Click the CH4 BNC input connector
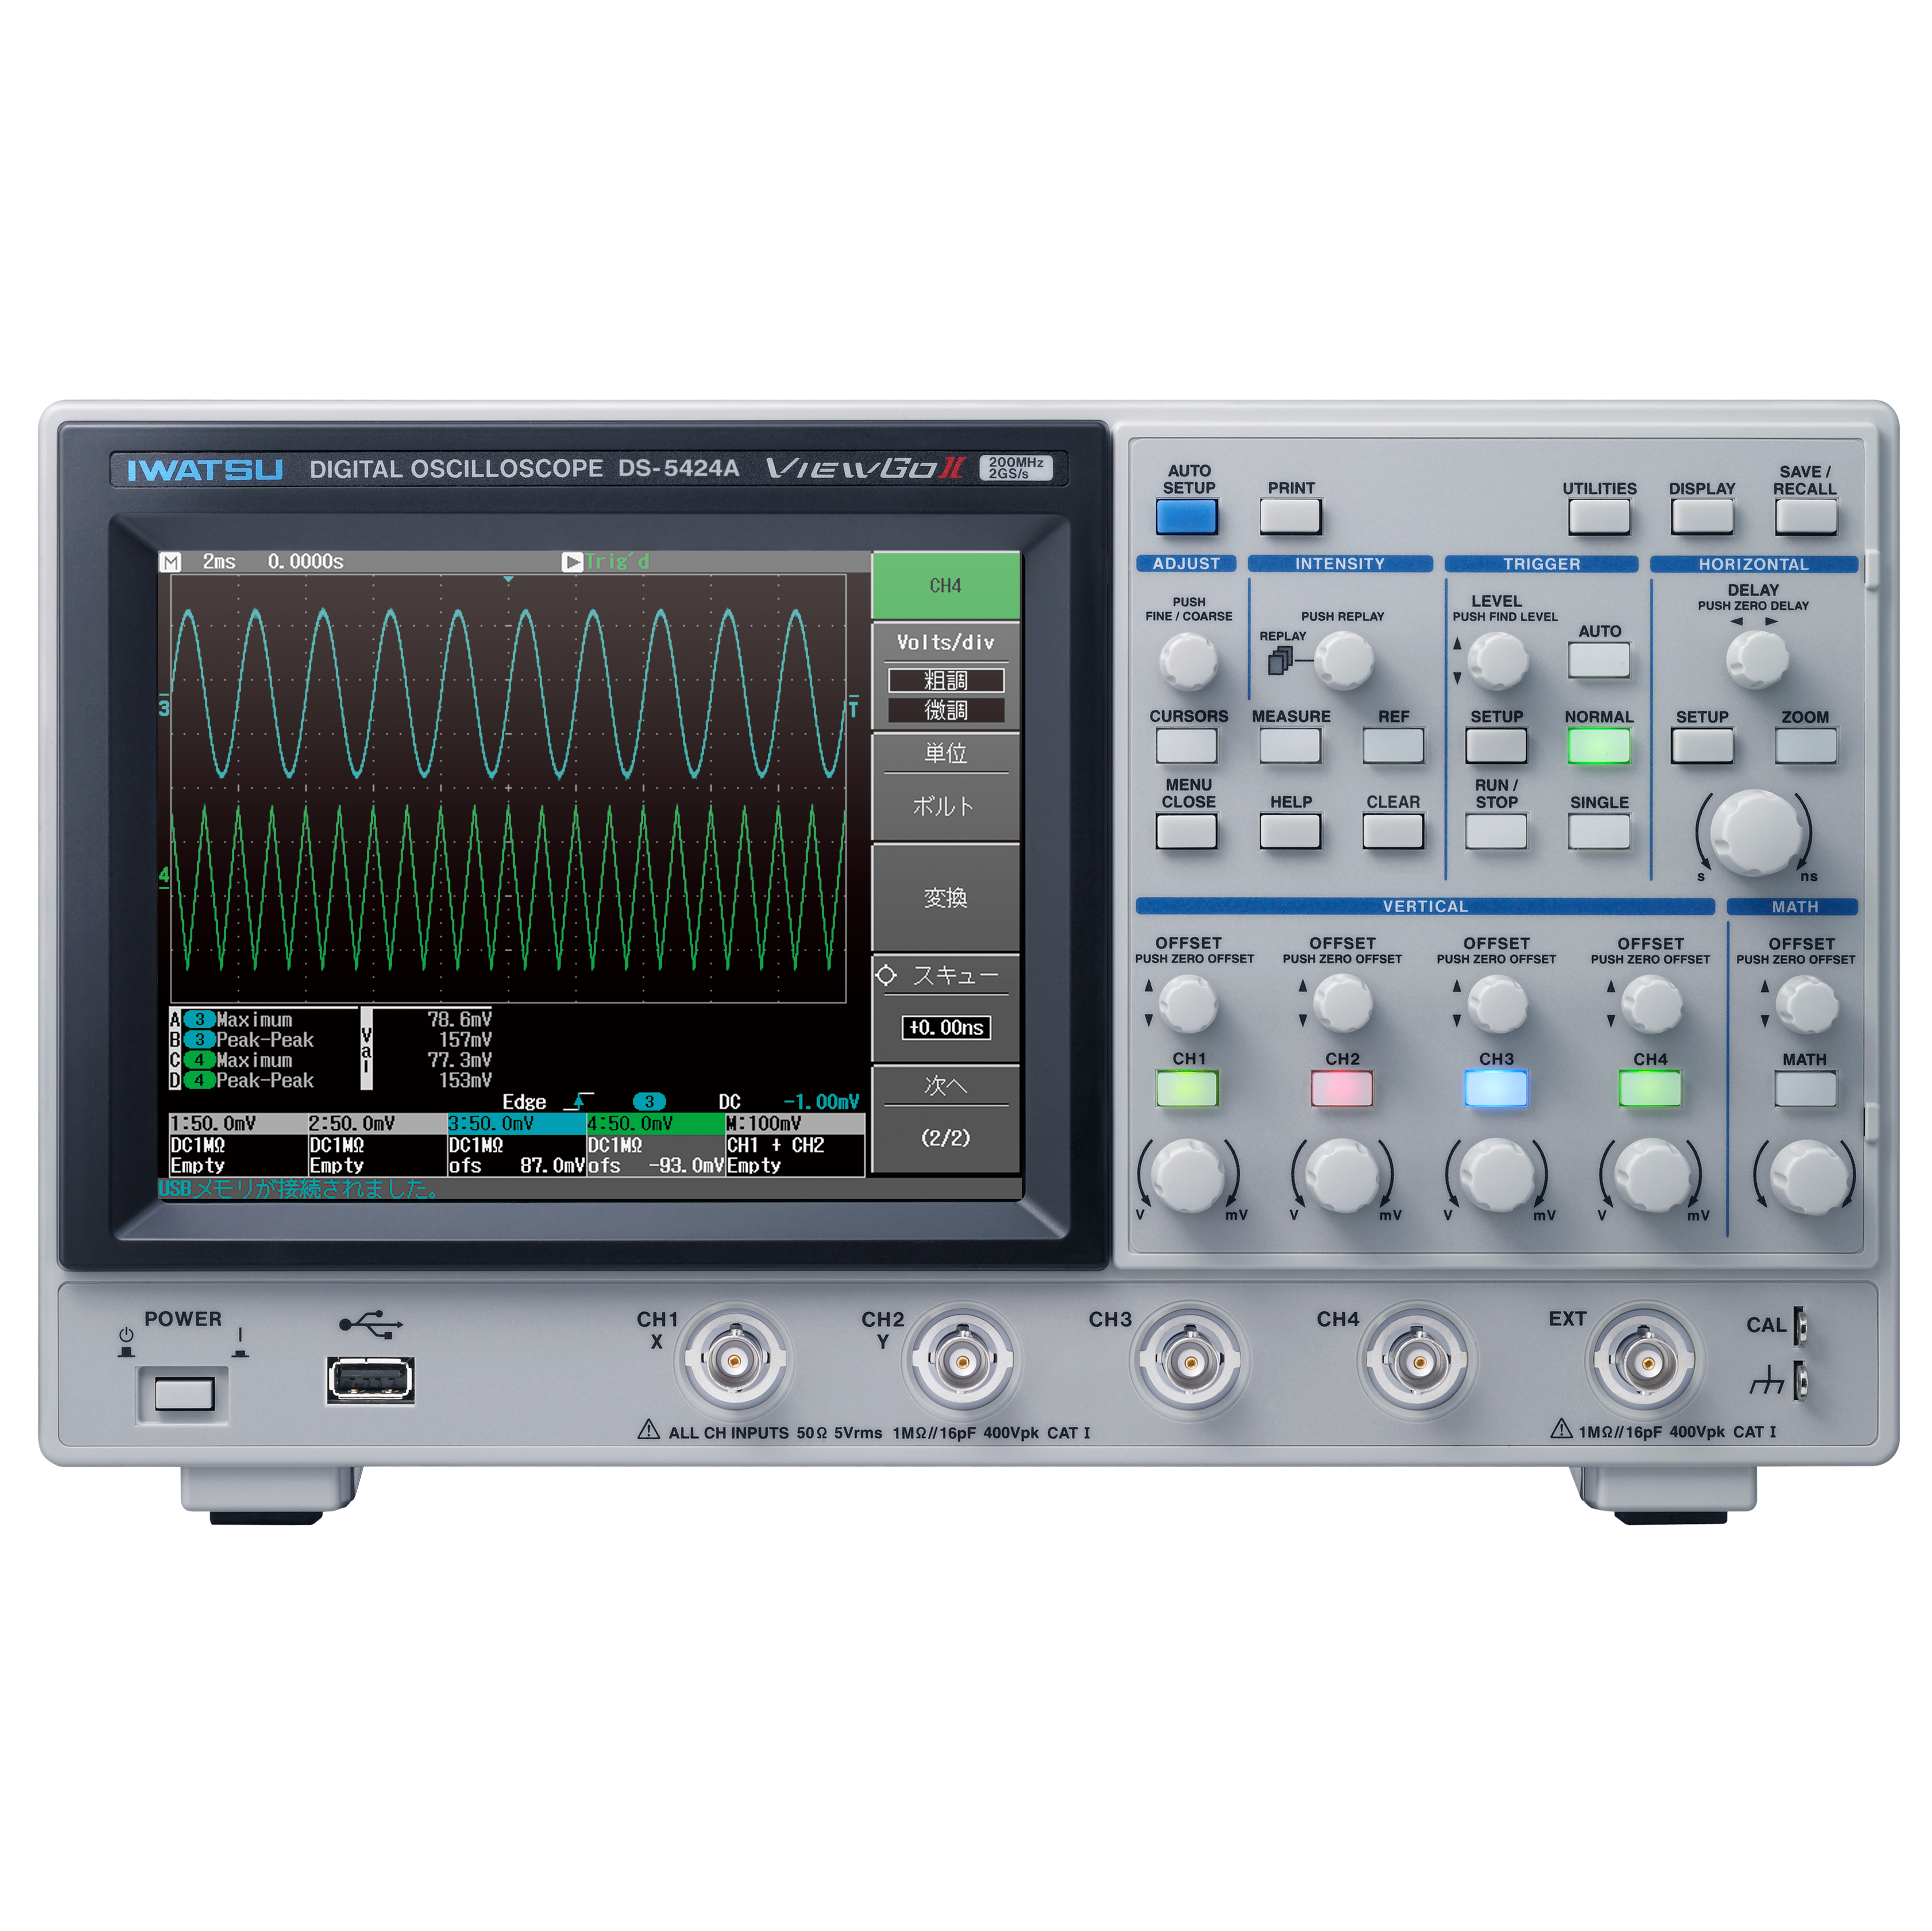1932x1931 pixels. tap(1417, 1360)
